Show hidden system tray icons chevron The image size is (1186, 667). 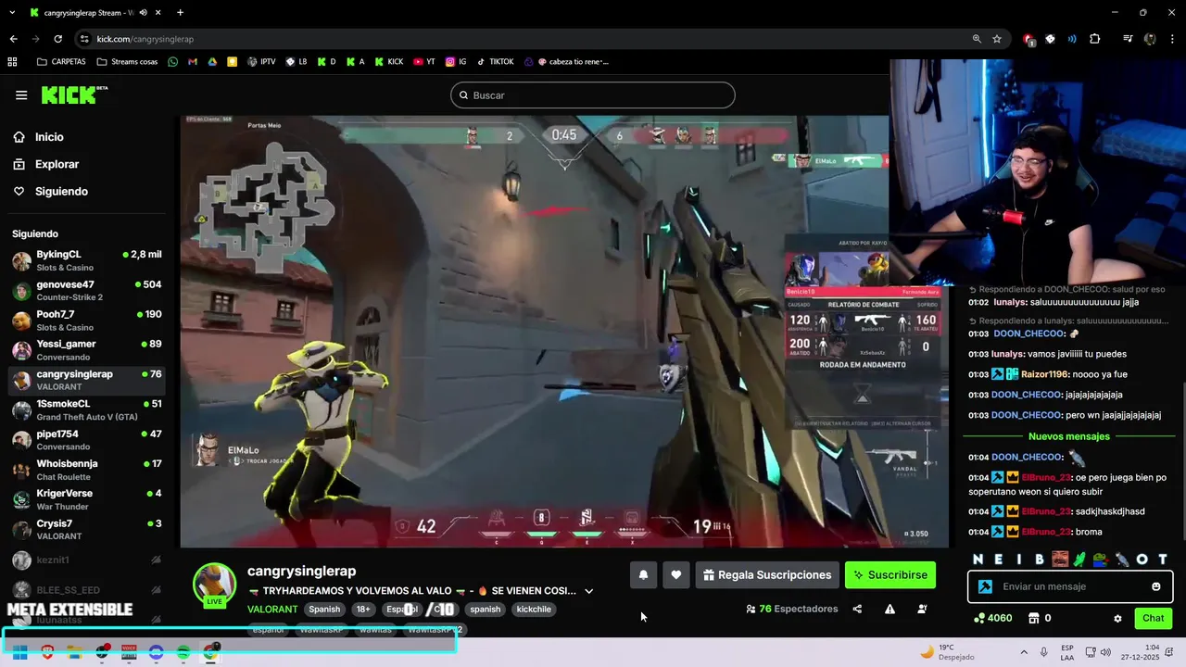point(1024,652)
